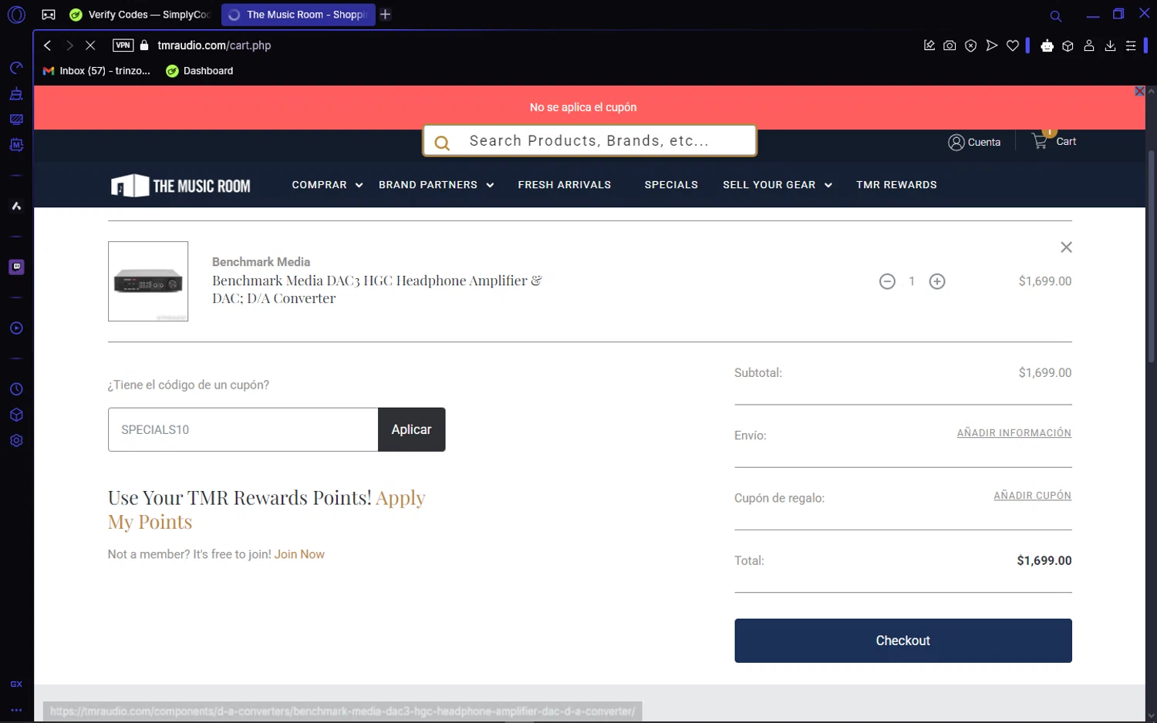The image size is (1157, 723).
Task: Open downloads arrow icon in toolbar
Action: (x=1110, y=45)
